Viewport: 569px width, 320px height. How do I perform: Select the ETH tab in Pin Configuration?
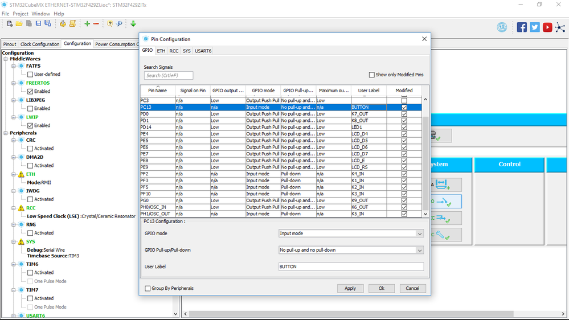pyautogui.click(x=161, y=51)
